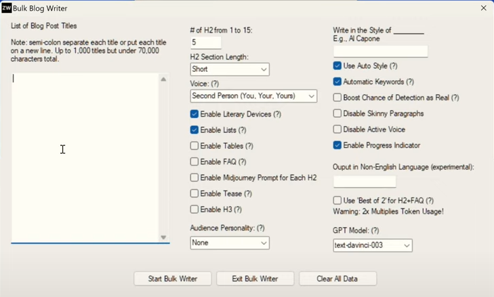Select a different GPT Model from dropdown
The width and height of the screenshot is (494, 297).
[x=373, y=245]
